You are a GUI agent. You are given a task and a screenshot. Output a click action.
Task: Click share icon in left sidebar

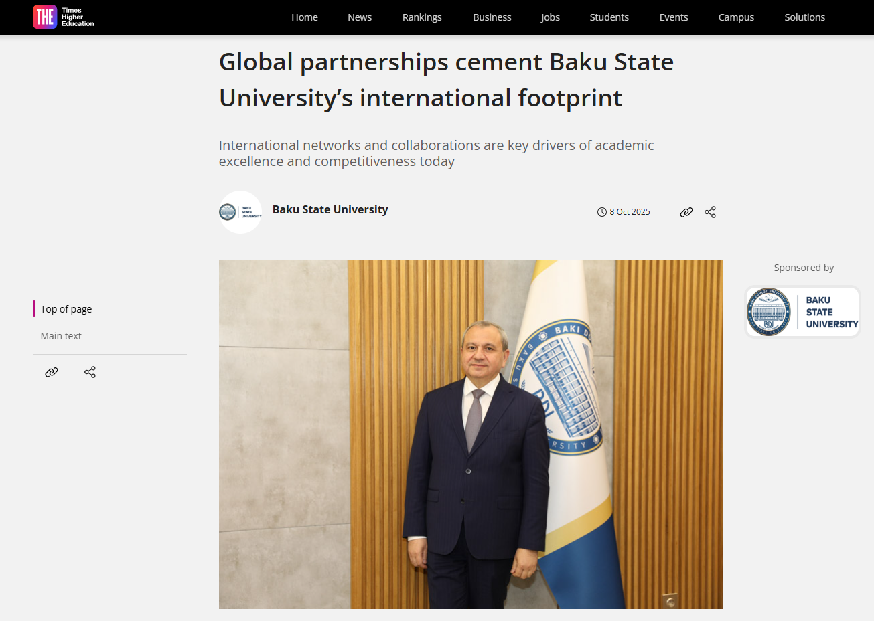point(90,372)
